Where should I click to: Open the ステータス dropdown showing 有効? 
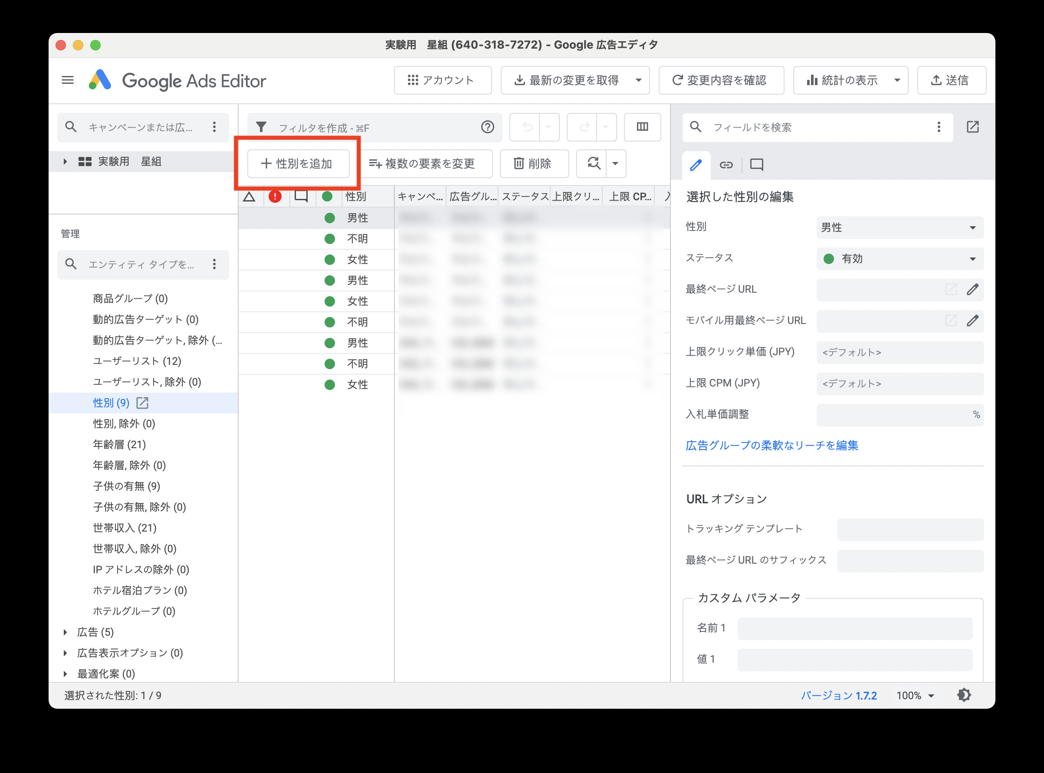[899, 258]
